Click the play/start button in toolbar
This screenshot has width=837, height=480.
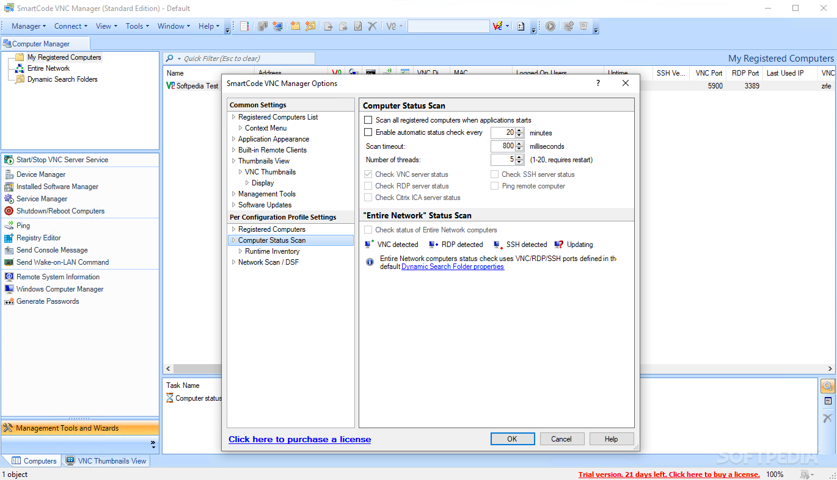coord(550,26)
